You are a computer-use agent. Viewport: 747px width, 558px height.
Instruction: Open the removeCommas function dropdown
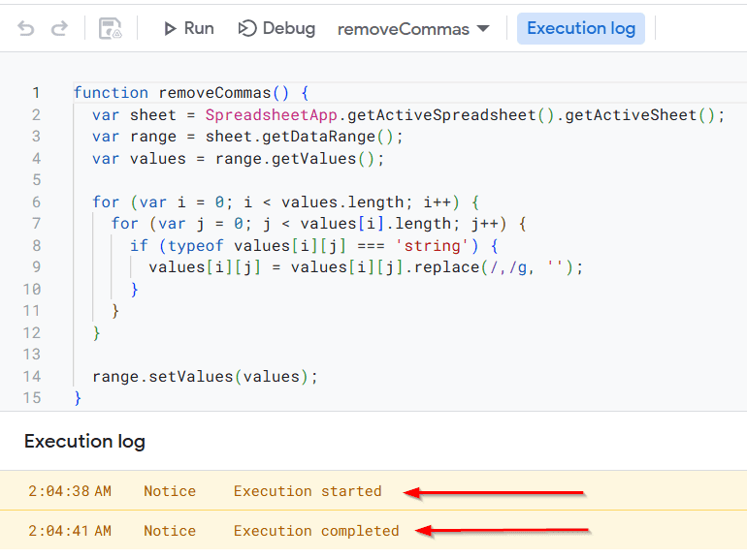coord(413,29)
